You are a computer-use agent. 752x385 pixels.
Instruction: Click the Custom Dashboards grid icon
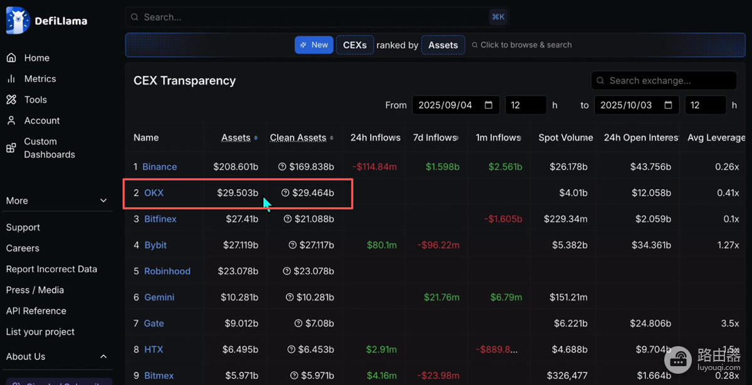click(x=11, y=148)
